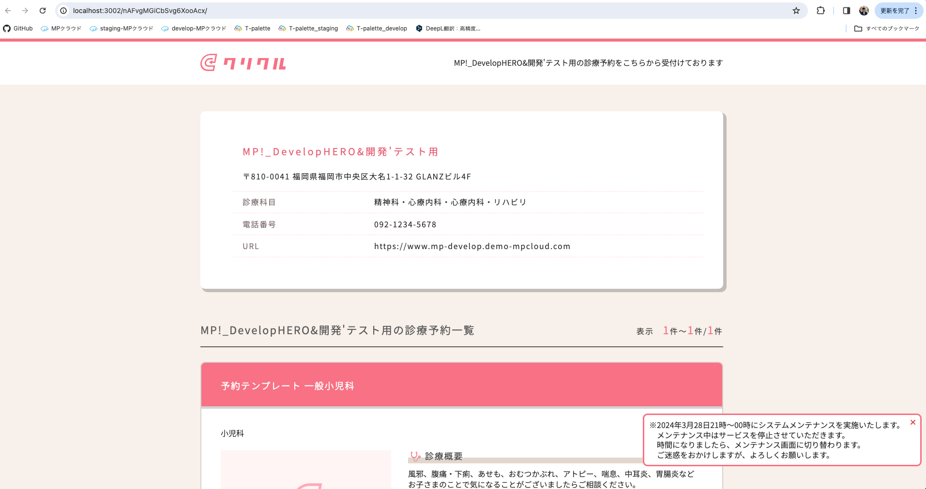Click the clinic URL mp-develop.demo-mpcloud.com

coord(472,246)
